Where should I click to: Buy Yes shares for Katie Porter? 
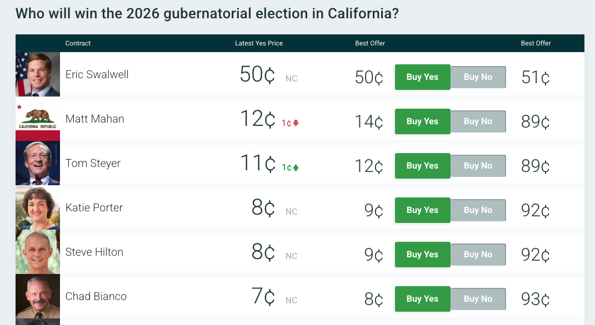[x=422, y=210]
